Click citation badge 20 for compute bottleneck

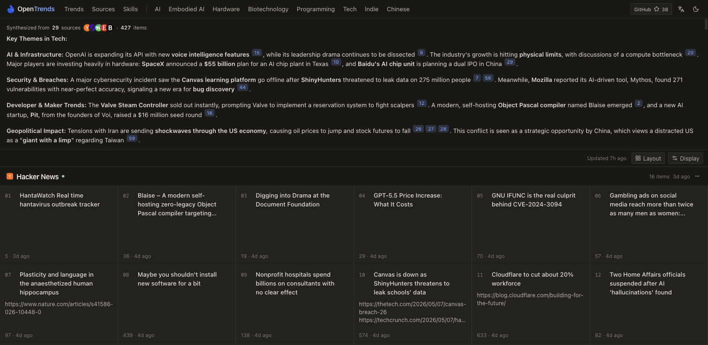pyautogui.click(x=690, y=53)
